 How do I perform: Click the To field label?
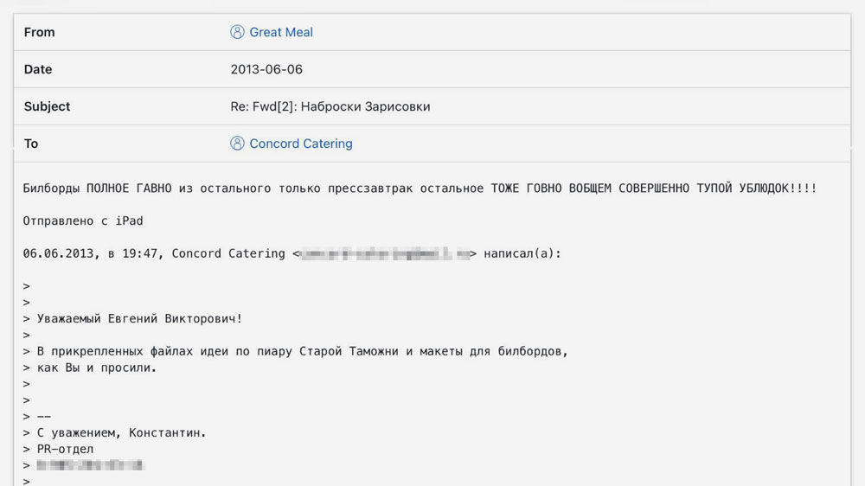pos(31,144)
